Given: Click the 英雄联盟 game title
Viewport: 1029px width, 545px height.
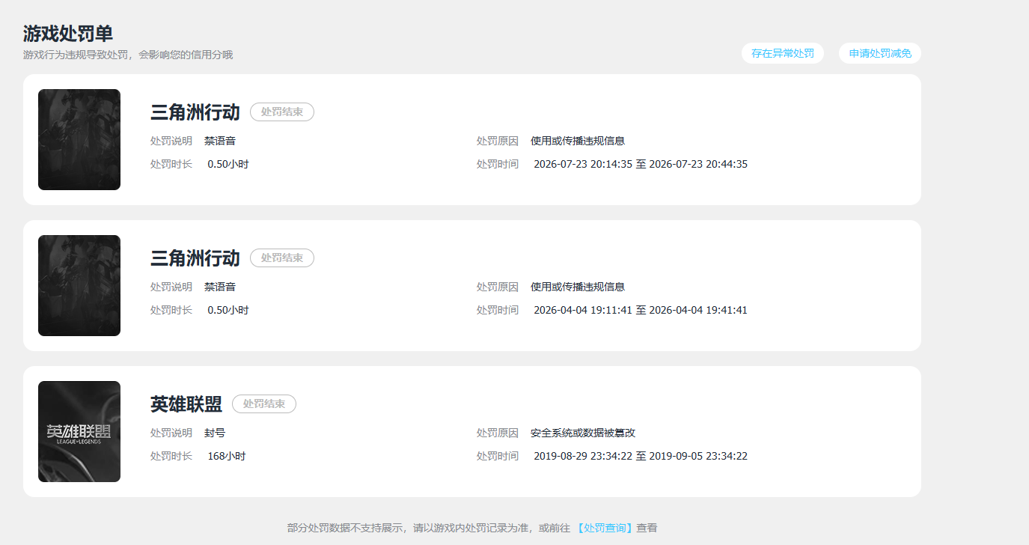Looking at the screenshot, I should point(186,404).
